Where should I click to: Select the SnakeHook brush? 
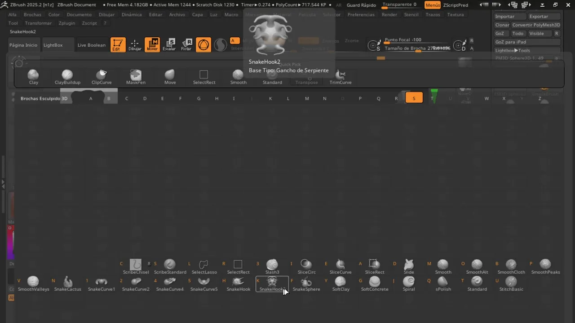coord(238,284)
